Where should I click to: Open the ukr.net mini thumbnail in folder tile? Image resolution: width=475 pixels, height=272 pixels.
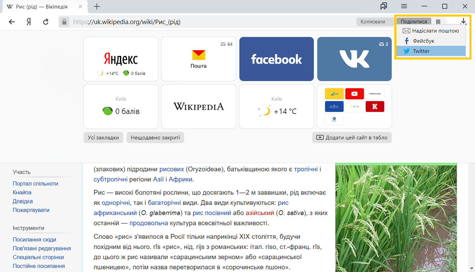[355, 106]
